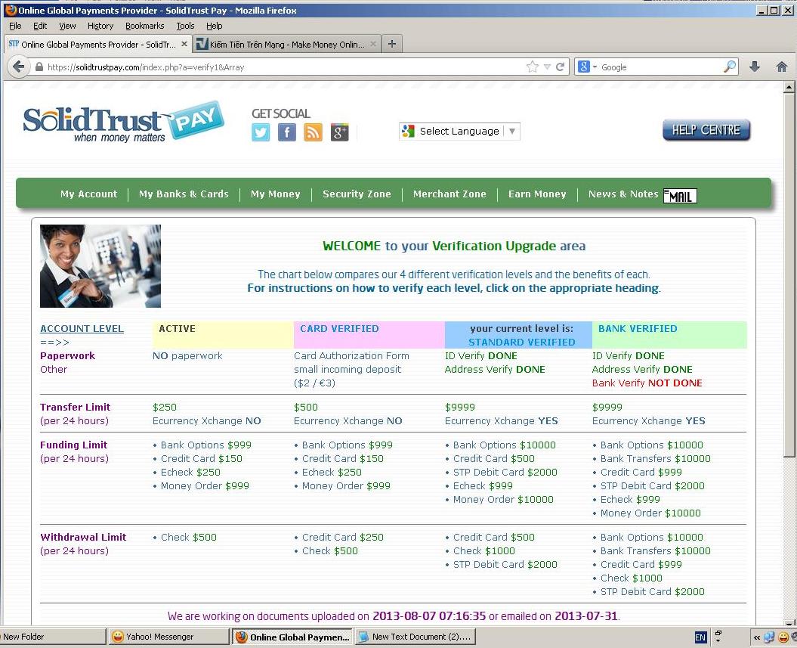Open the RSS feed icon

(x=313, y=133)
